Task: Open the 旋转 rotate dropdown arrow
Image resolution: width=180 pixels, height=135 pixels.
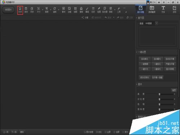Action: (x=59, y=10)
